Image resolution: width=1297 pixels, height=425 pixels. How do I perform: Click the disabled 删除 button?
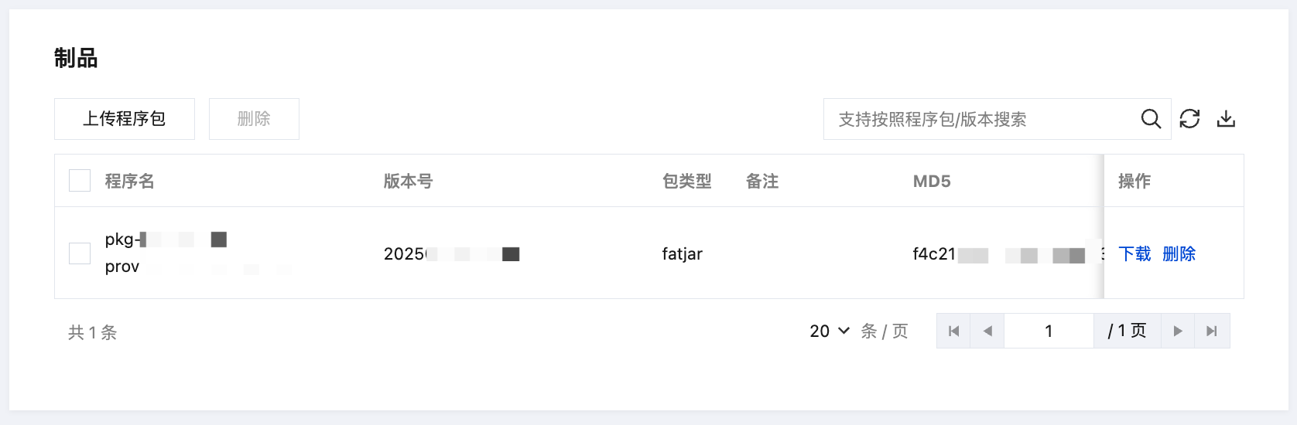tap(254, 119)
